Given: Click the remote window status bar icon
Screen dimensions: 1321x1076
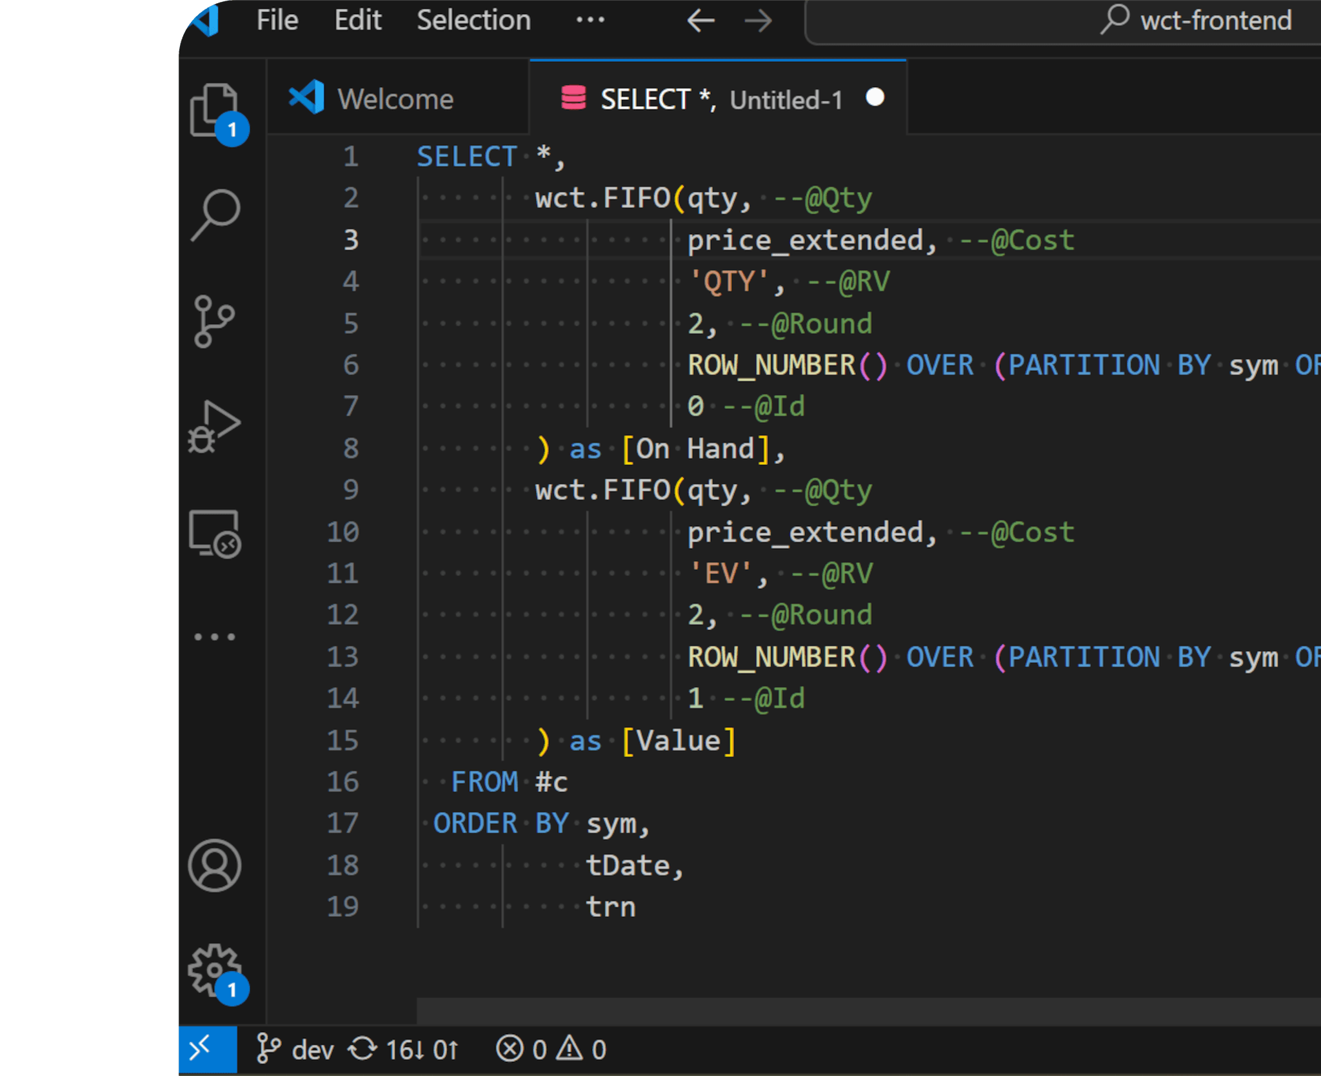Looking at the screenshot, I should [207, 1049].
